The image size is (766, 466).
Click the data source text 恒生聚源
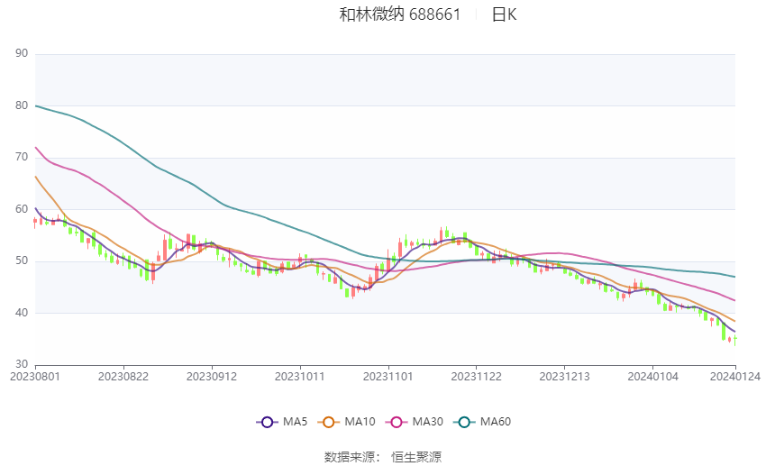[x=416, y=457]
